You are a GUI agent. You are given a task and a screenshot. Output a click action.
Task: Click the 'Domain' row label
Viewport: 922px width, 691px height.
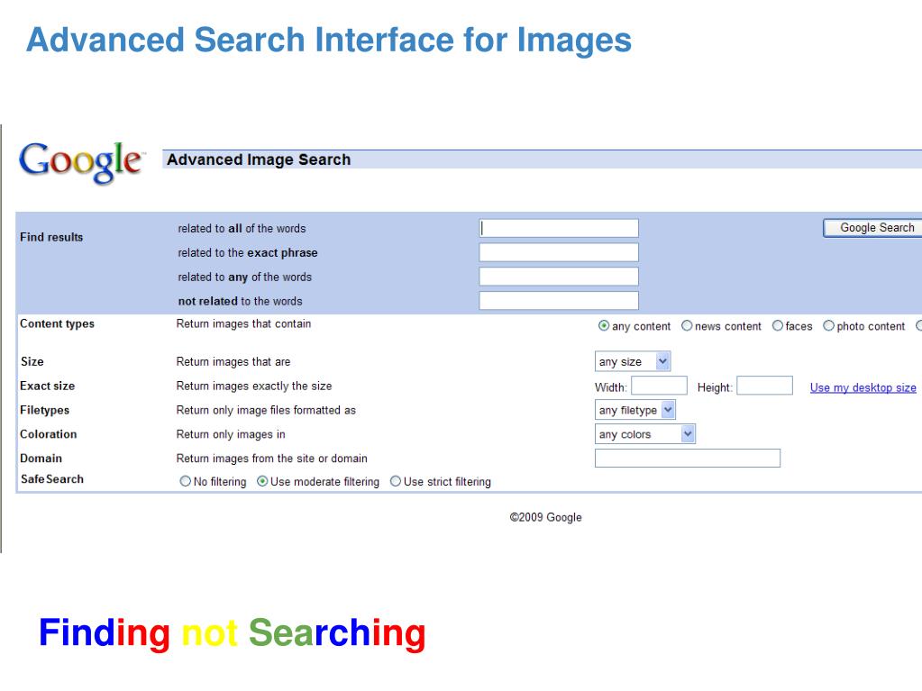pyautogui.click(x=41, y=459)
